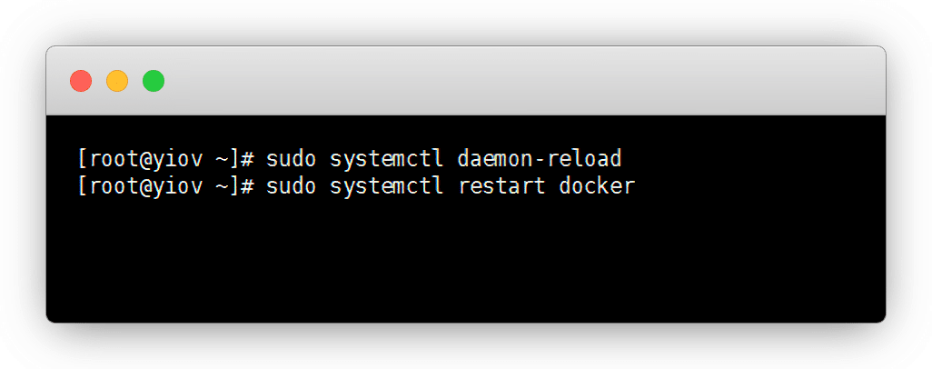The height and width of the screenshot is (369, 932).
Task: Maximize the terminal with the green button
Action: point(154,81)
